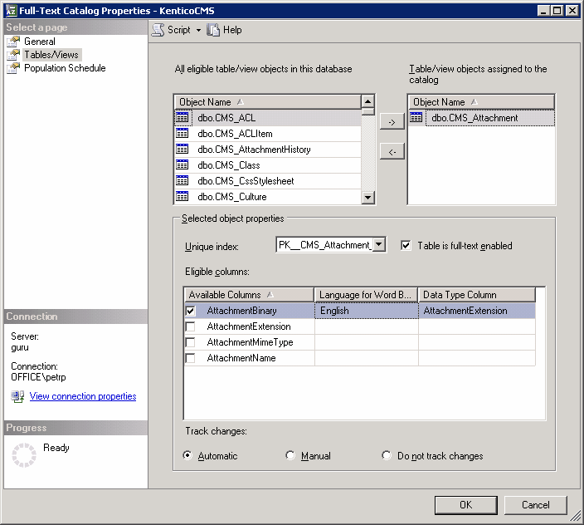Screen dimensions: 584x525
Task: Click the table icon for dbo.CMS_Class
Action: 182,164
